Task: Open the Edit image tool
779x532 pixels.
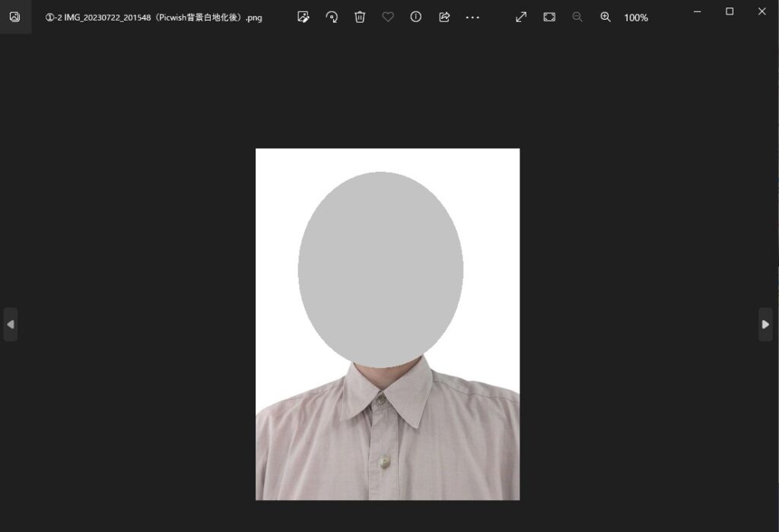Action: pos(304,17)
